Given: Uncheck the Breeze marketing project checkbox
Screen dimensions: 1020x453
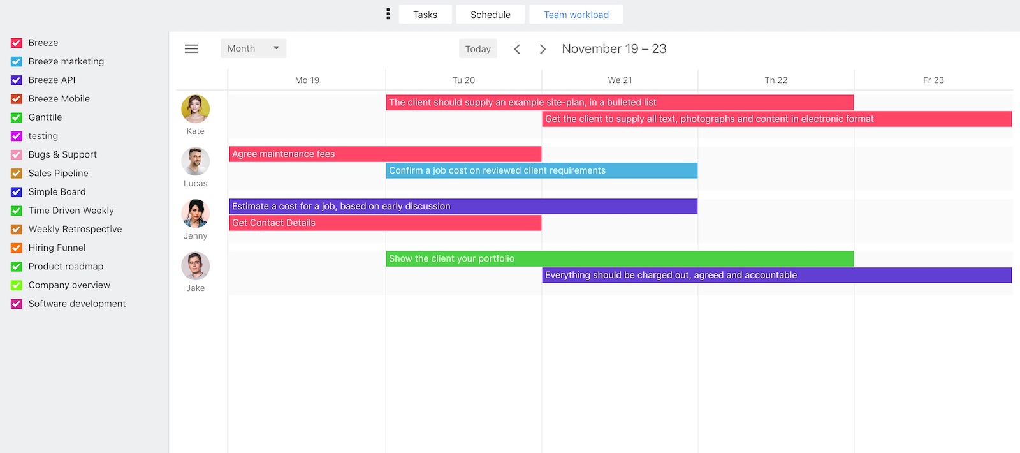Looking at the screenshot, I should click(17, 62).
